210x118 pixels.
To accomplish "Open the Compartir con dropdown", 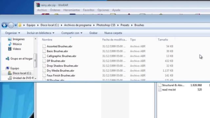I will click(x=72, y=33).
